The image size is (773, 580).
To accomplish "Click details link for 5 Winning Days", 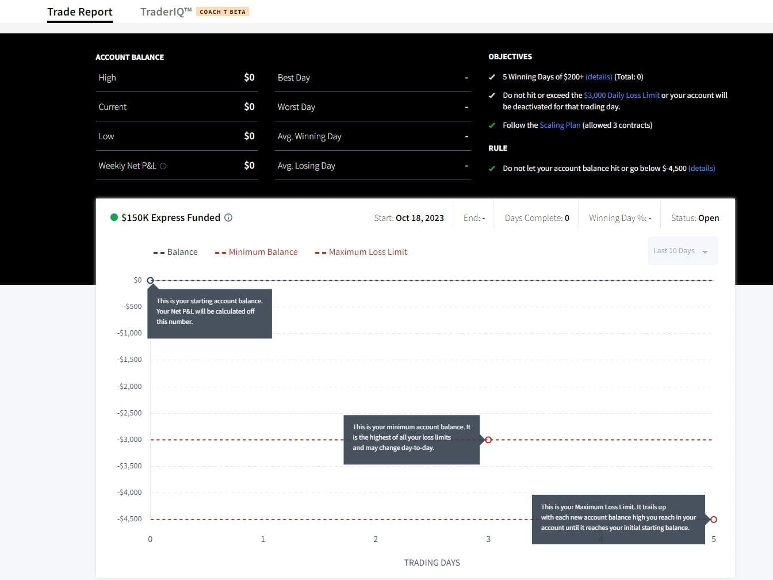I will (x=599, y=77).
